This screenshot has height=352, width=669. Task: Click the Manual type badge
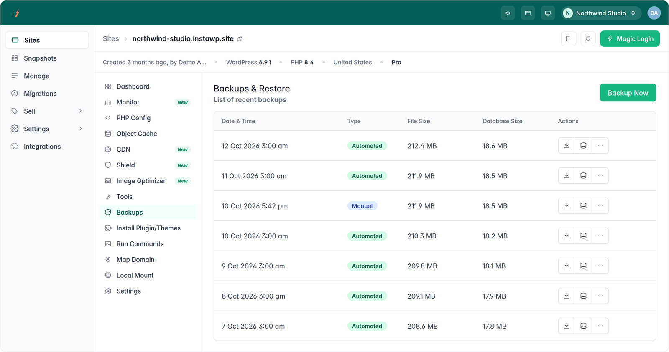362,206
